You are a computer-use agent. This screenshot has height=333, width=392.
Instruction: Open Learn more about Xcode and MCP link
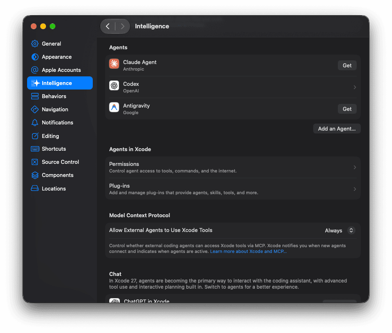(x=248, y=252)
